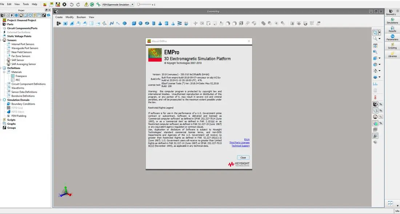Image resolution: width=400 pixels, height=214 pixels.
Task: Click the red thermometer icon on right toolbar
Action: (x=375, y=97)
